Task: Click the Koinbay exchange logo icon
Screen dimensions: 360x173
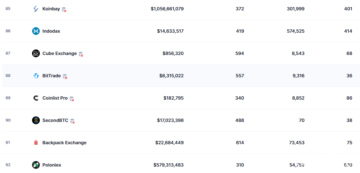Action: (36, 9)
